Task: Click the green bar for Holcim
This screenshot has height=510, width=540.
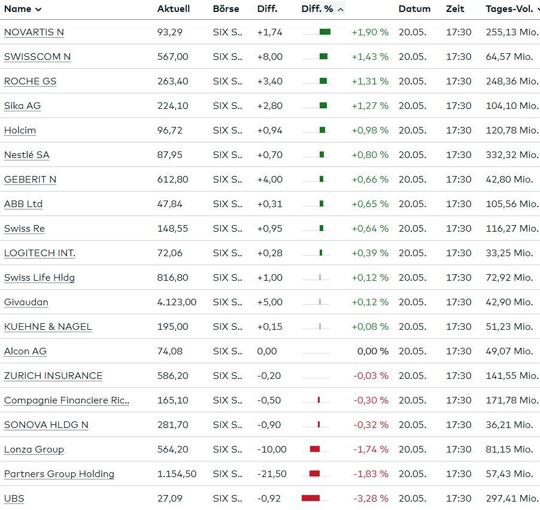Action: pyautogui.click(x=322, y=130)
